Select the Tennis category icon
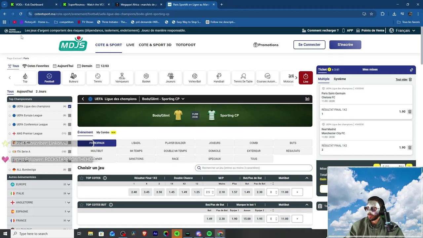This screenshot has width=423, height=238. click(98, 78)
